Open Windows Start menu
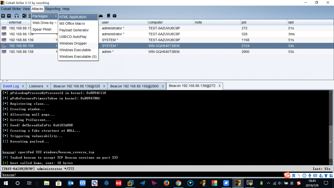This screenshot has height=188, width=334. point(5,183)
